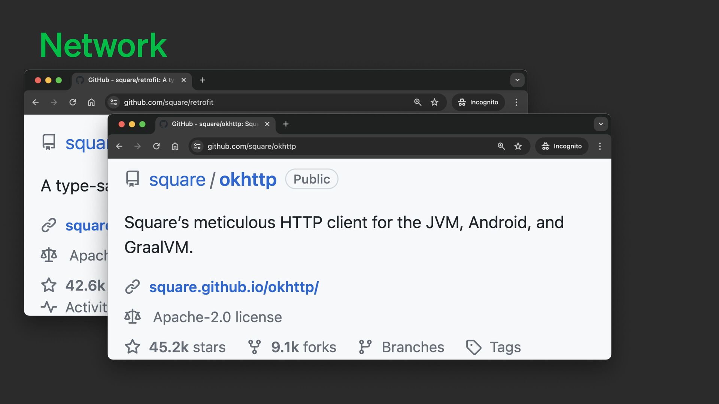
Task: Reload the retrofit GitHub page
Action: pyautogui.click(x=73, y=102)
